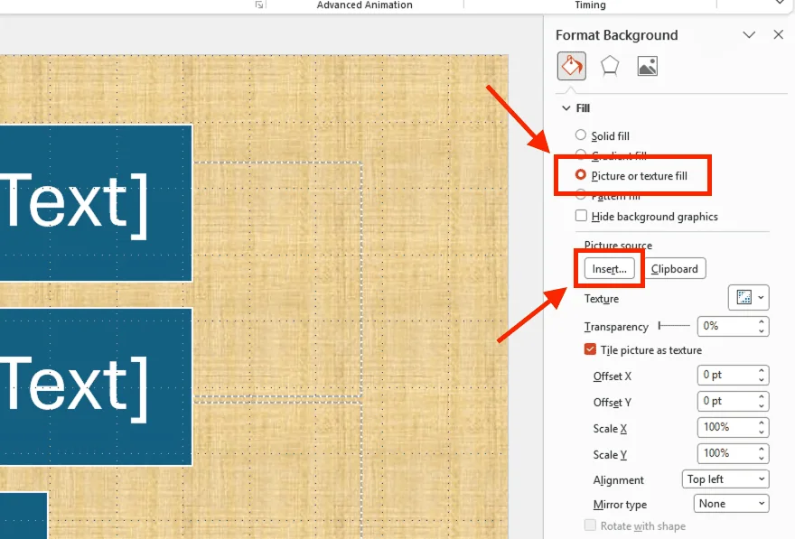Click the Format Background pane title

coord(616,35)
